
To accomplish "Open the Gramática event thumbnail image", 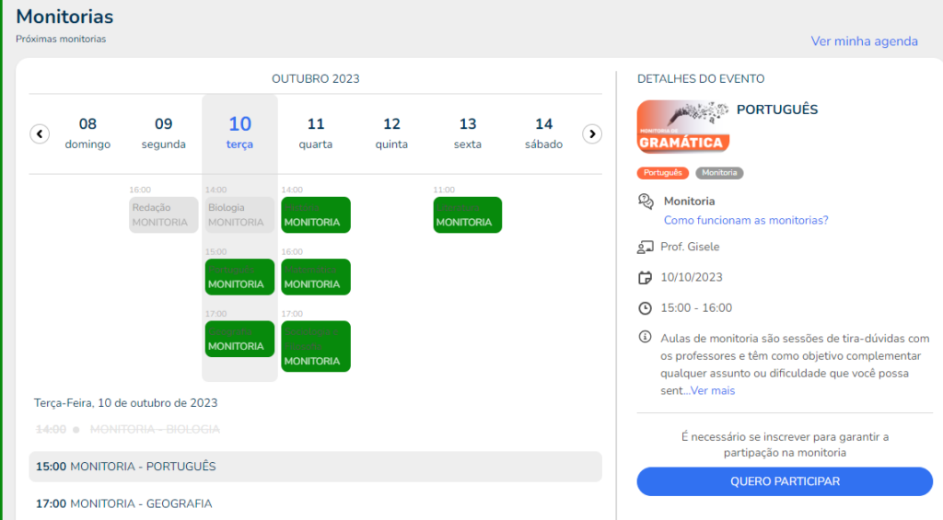I will [x=683, y=127].
